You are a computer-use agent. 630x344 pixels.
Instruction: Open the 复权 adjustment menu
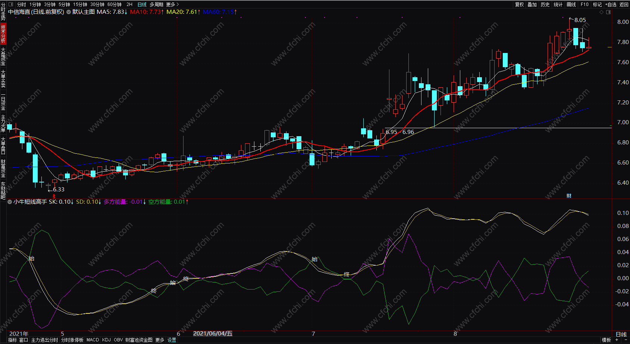tap(520, 4)
